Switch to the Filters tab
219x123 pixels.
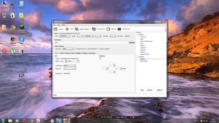62,53
